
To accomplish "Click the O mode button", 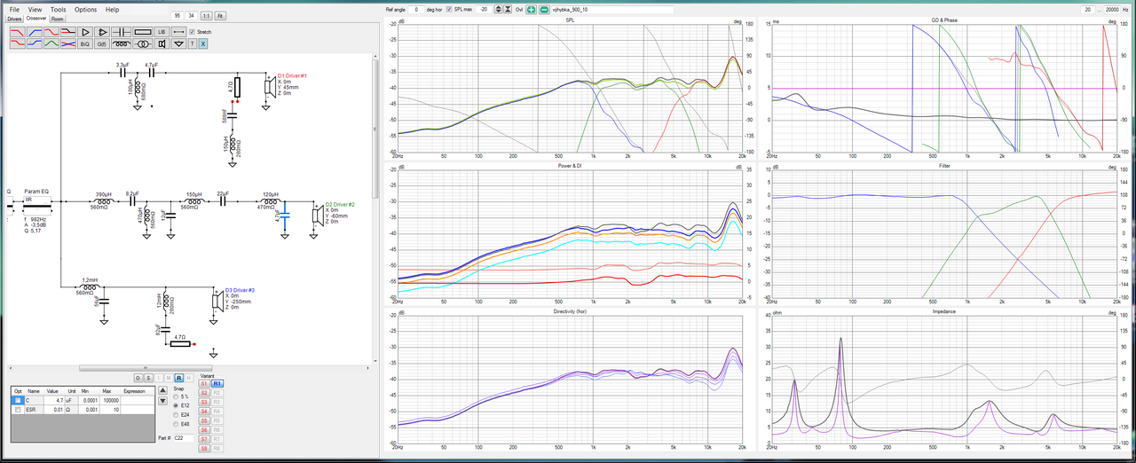I will point(138,378).
